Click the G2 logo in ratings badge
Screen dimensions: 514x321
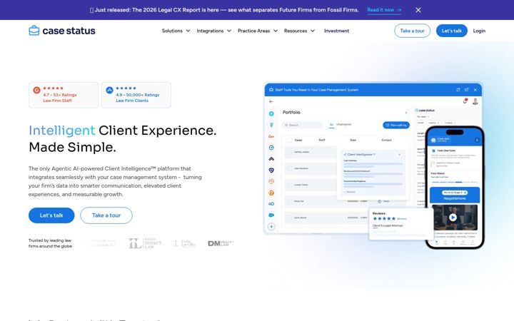[x=36, y=90]
